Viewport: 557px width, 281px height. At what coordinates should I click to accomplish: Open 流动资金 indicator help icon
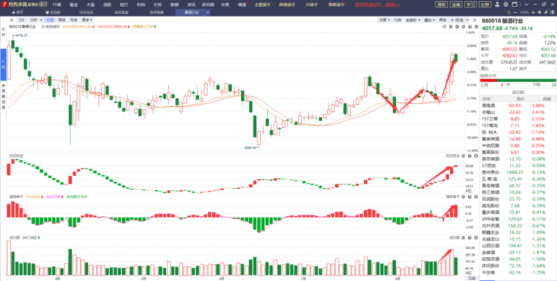coord(470,156)
